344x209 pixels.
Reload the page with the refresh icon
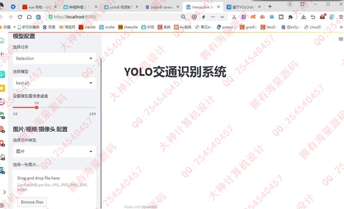pos(20,17)
